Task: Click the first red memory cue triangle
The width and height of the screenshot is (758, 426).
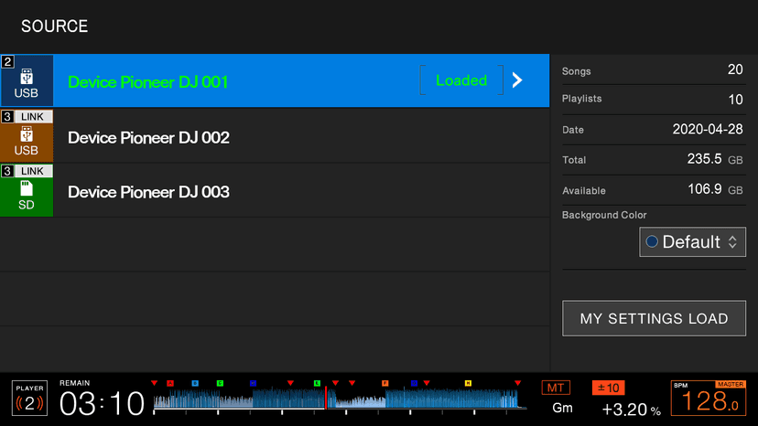Action: (x=154, y=383)
